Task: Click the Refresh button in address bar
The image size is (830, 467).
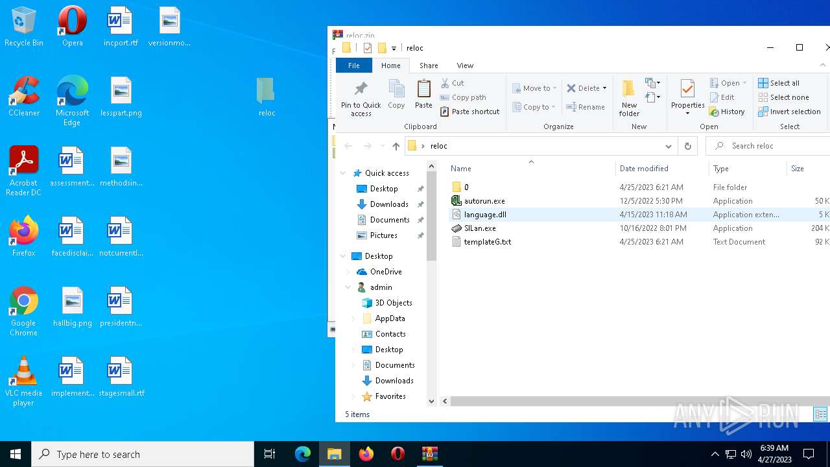Action: pos(688,146)
